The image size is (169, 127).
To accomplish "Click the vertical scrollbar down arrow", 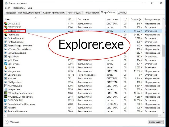I will (164, 112).
